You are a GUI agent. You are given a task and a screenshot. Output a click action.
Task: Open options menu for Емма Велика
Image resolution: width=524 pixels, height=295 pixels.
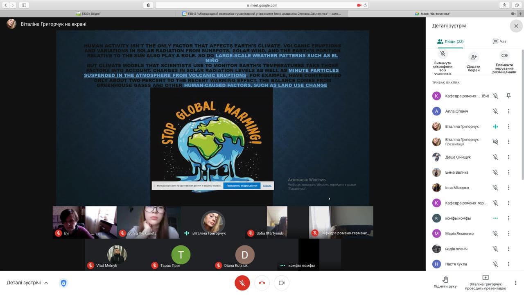(508, 172)
